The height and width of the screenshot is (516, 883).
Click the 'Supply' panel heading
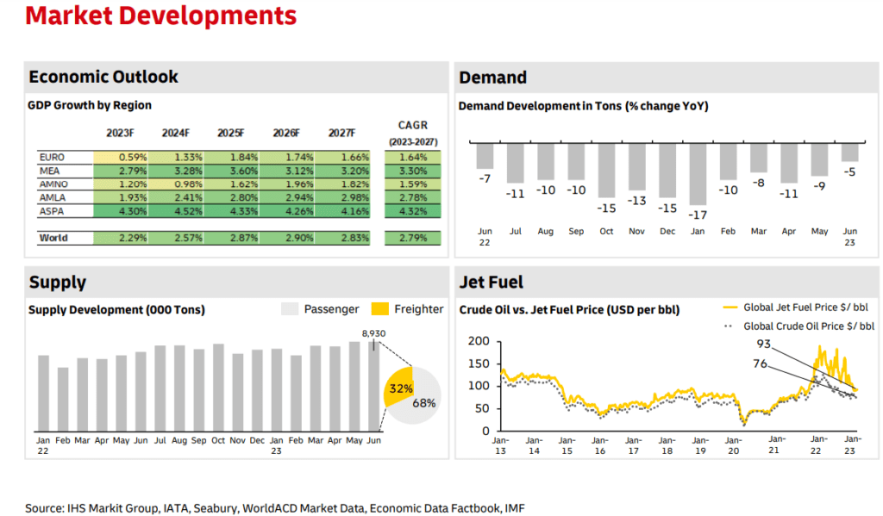pos(58,282)
